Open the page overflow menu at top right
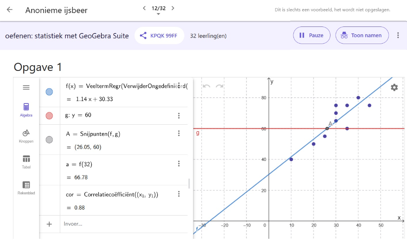The height and width of the screenshot is (240, 407). click(398, 35)
